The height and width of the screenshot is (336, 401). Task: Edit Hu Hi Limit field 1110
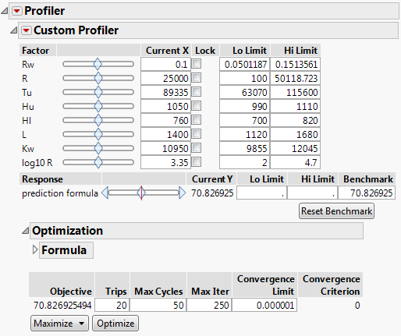point(295,106)
